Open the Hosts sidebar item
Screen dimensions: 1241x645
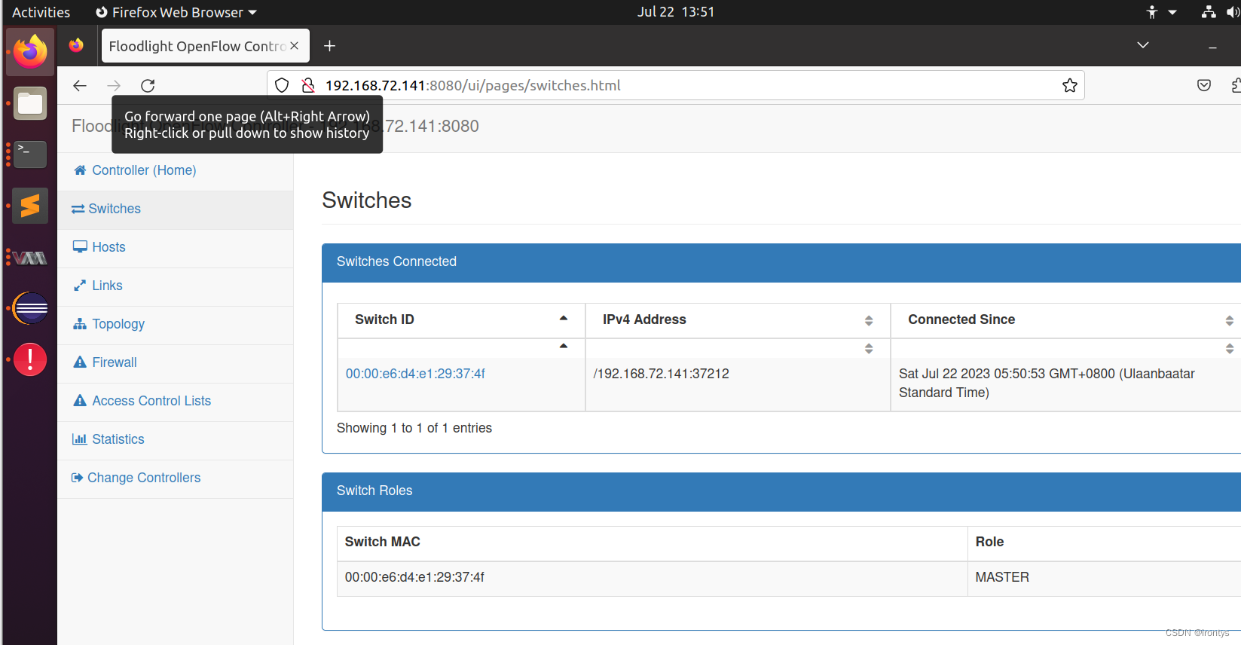[x=176, y=247]
